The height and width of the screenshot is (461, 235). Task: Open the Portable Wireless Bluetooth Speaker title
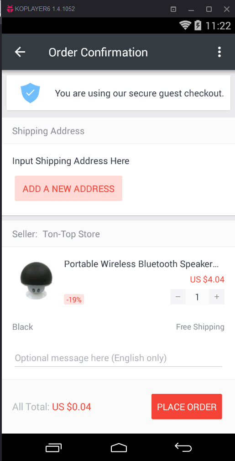141,264
